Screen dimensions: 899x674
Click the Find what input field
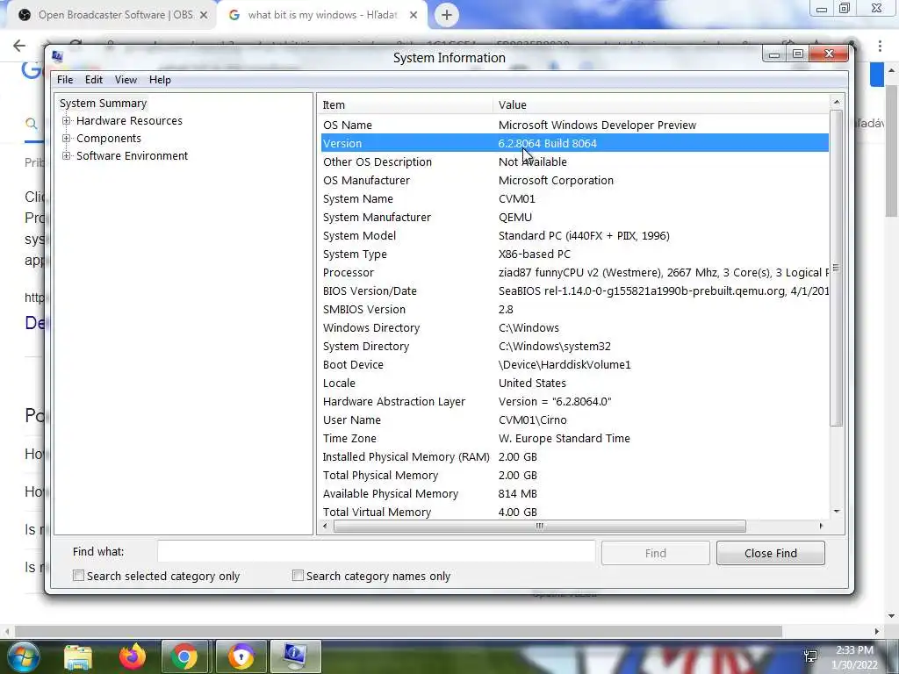(376, 552)
